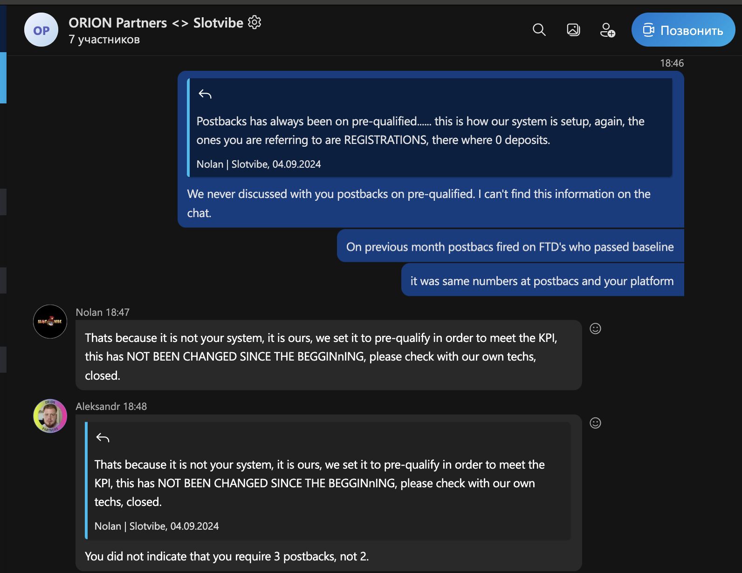
Task: Click the ORION Partners <> Slotvibe title
Action: coord(156,23)
